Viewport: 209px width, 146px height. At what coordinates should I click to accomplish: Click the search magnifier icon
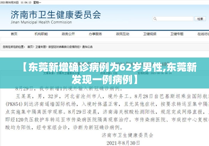point(155,19)
